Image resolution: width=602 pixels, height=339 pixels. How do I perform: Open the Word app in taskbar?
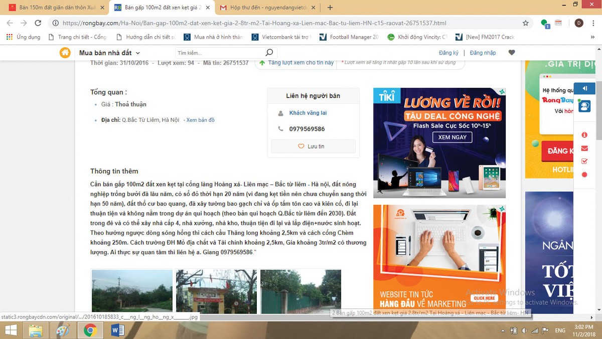(117, 330)
